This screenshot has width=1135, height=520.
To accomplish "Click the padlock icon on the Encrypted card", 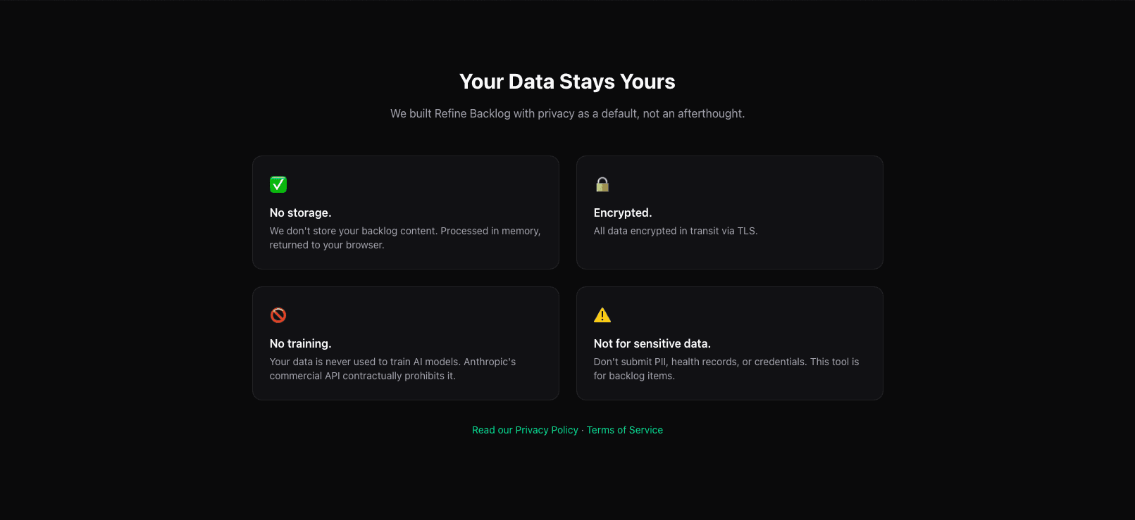I will pyautogui.click(x=602, y=184).
